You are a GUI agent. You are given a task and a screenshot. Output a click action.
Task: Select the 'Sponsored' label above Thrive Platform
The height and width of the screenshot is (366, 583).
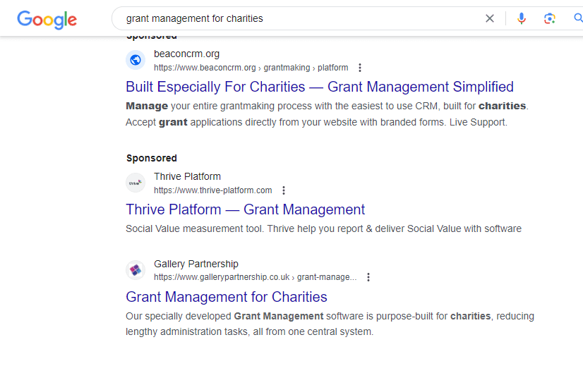tap(152, 158)
